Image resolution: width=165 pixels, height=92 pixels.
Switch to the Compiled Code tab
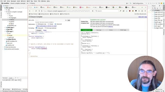point(87,30)
